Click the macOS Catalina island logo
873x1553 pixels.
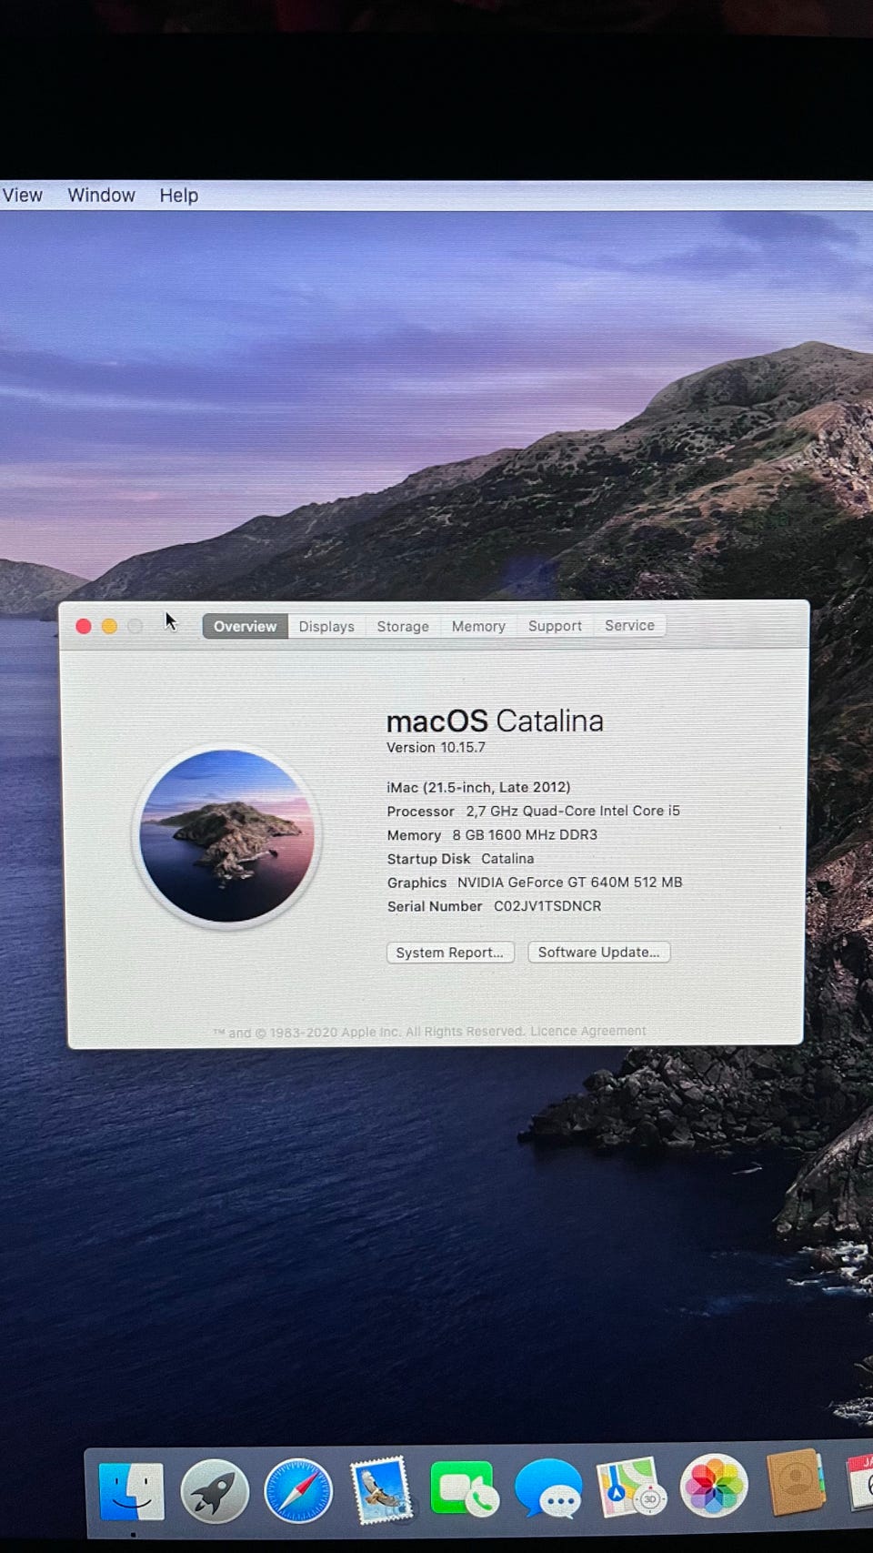point(226,836)
